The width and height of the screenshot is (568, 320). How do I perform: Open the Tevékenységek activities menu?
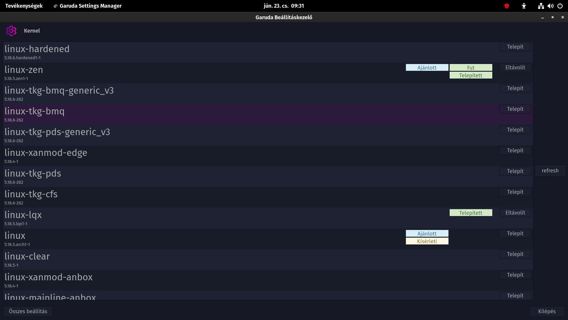pyautogui.click(x=24, y=6)
